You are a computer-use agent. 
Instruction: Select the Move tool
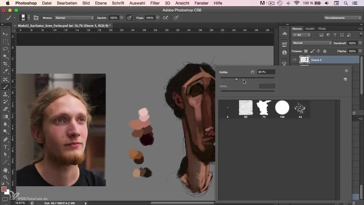(5, 34)
